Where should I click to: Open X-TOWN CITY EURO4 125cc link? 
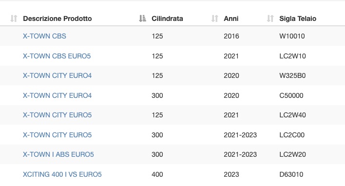click(57, 75)
